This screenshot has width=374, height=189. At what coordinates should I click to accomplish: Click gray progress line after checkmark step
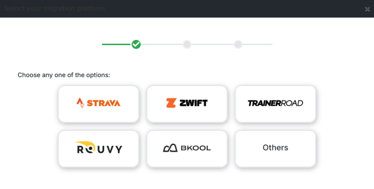(x=161, y=44)
